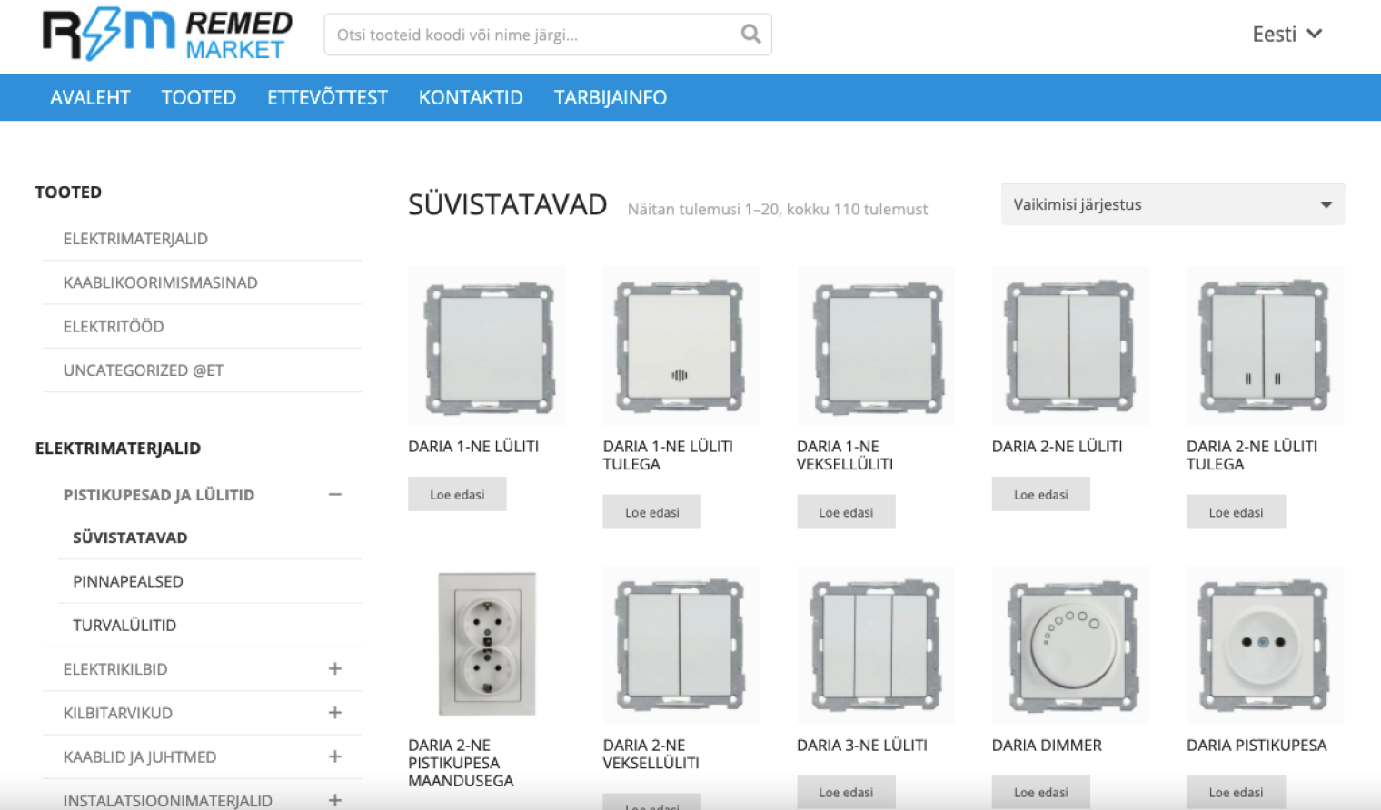Click the search magnifier icon

coord(750,34)
